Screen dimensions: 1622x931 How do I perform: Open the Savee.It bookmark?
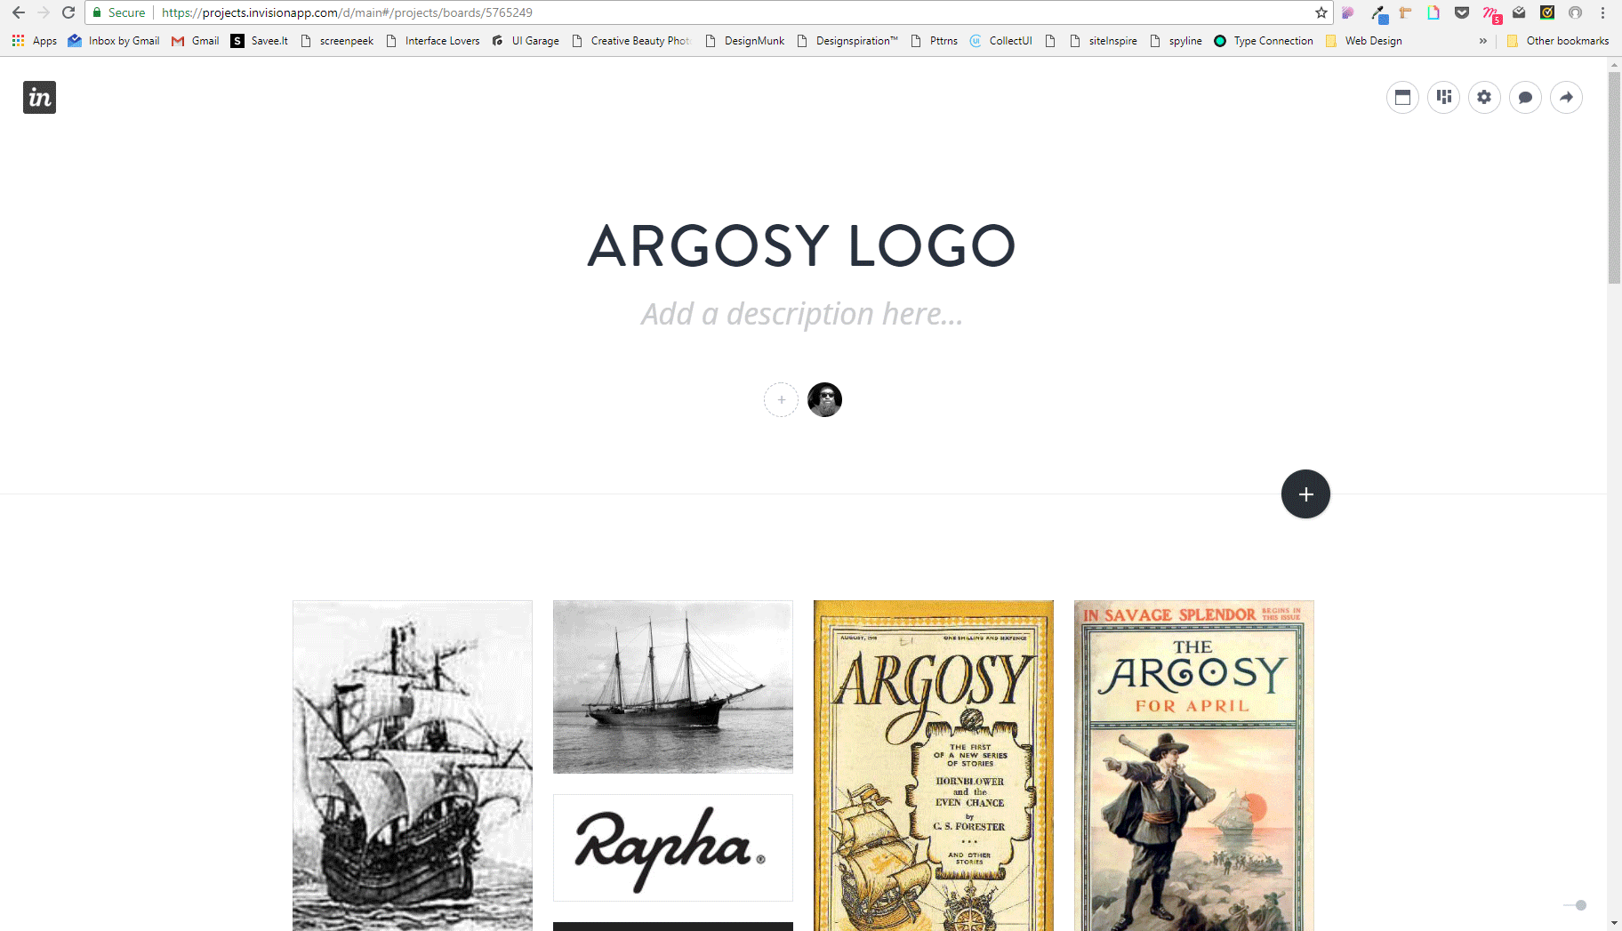[x=260, y=41]
